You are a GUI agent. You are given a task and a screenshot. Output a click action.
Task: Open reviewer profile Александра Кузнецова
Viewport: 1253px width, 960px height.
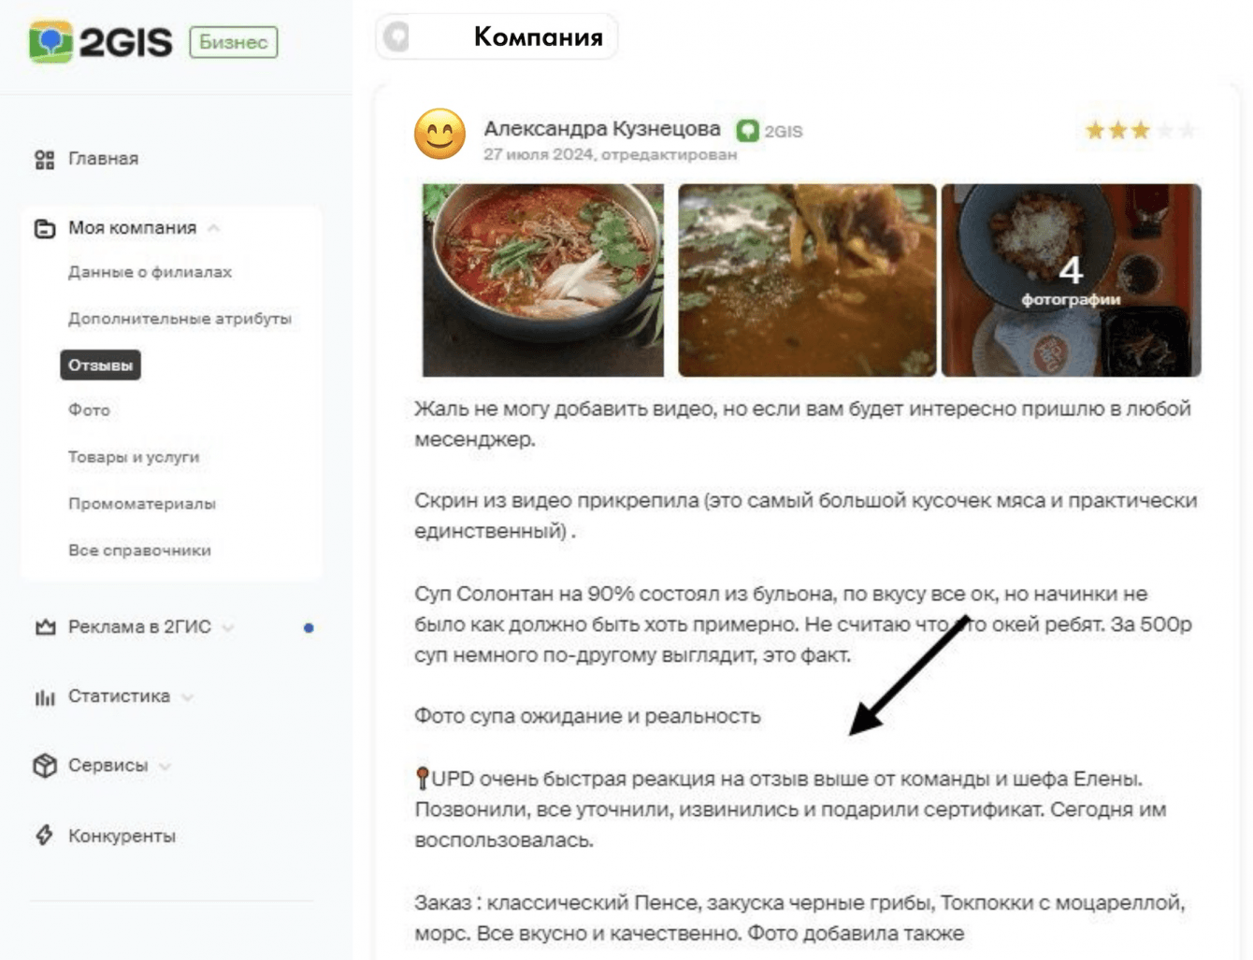click(601, 129)
